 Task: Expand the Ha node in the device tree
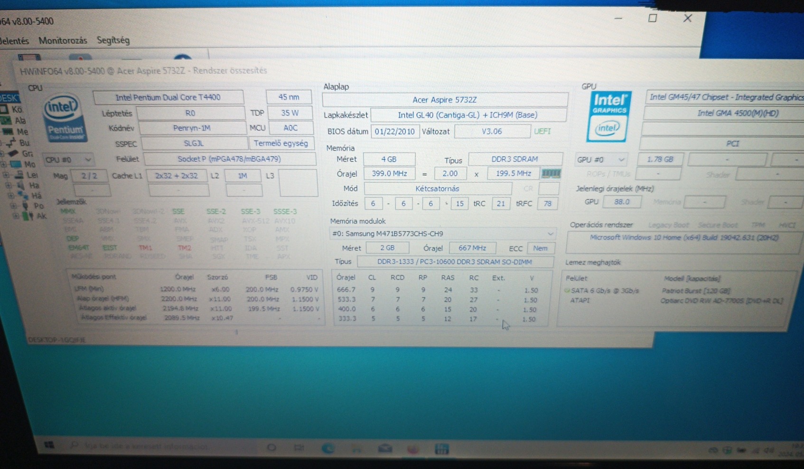tap(9, 185)
